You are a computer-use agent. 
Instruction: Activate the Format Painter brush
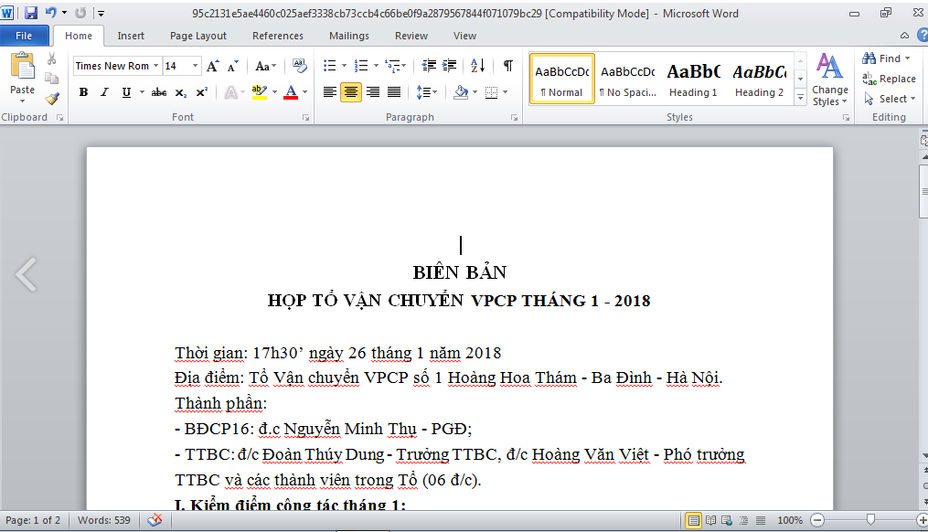(51, 98)
